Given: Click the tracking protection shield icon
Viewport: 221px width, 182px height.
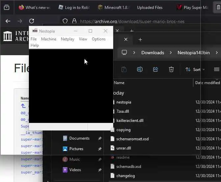Looking at the screenshot, I should coord(65,21).
